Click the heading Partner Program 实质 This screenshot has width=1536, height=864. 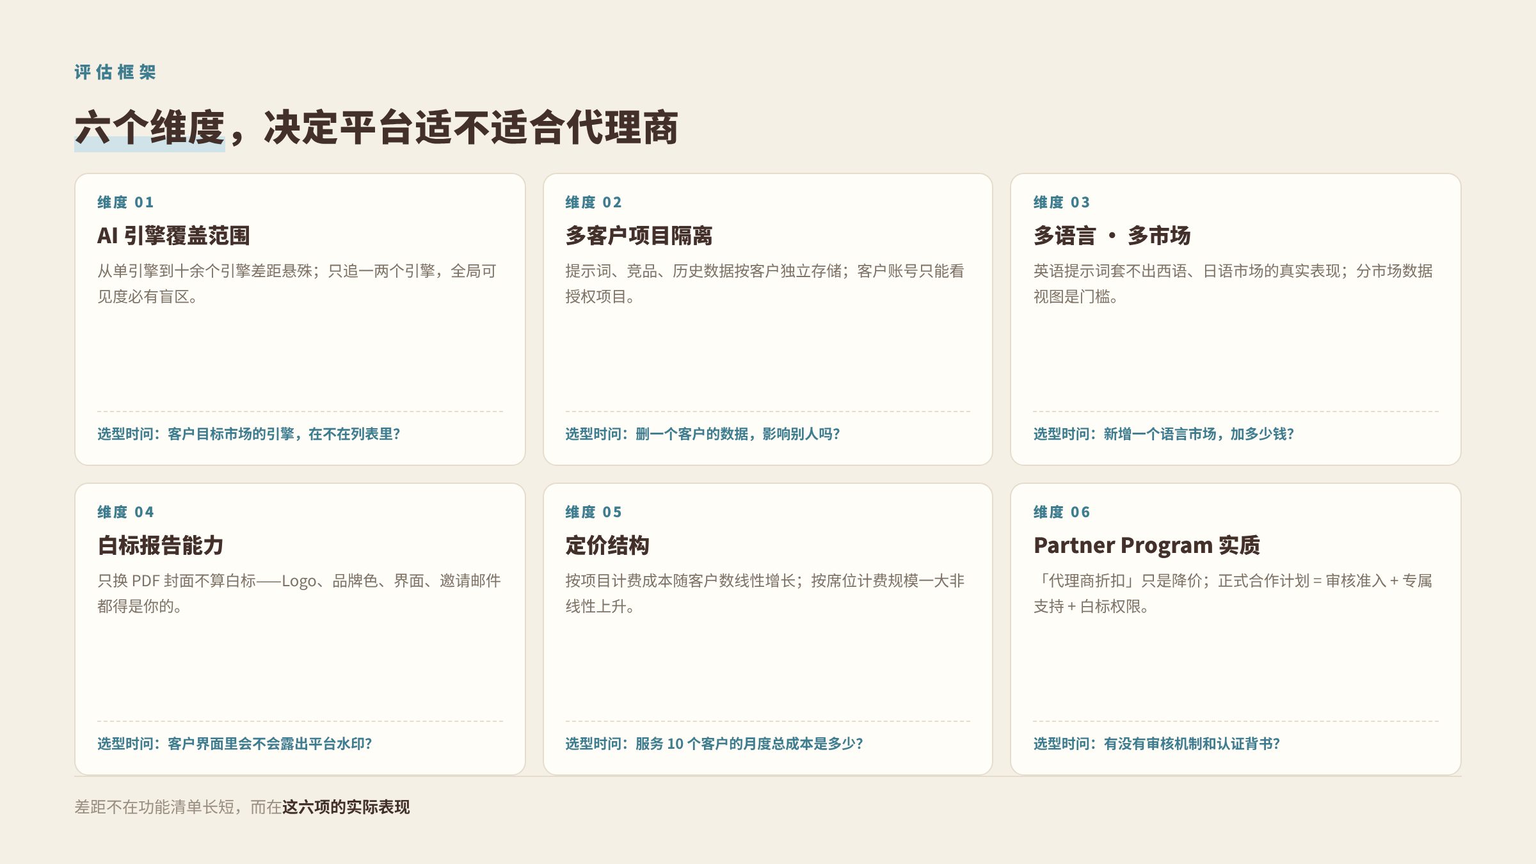(1146, 545)
